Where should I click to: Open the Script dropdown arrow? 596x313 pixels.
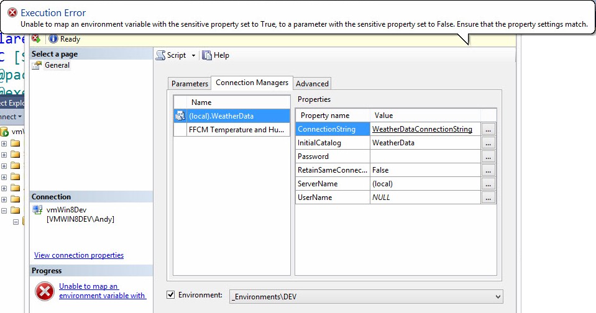(x=193, y=56)
